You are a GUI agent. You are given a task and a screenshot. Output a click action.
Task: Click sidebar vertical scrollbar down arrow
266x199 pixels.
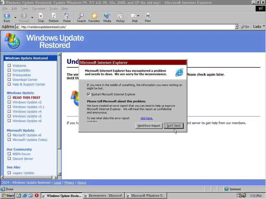[x=59, y=174]
